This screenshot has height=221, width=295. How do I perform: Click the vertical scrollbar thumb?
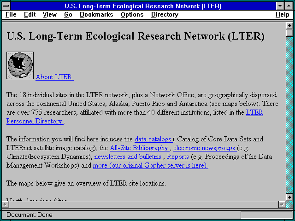tap(289, 33)
